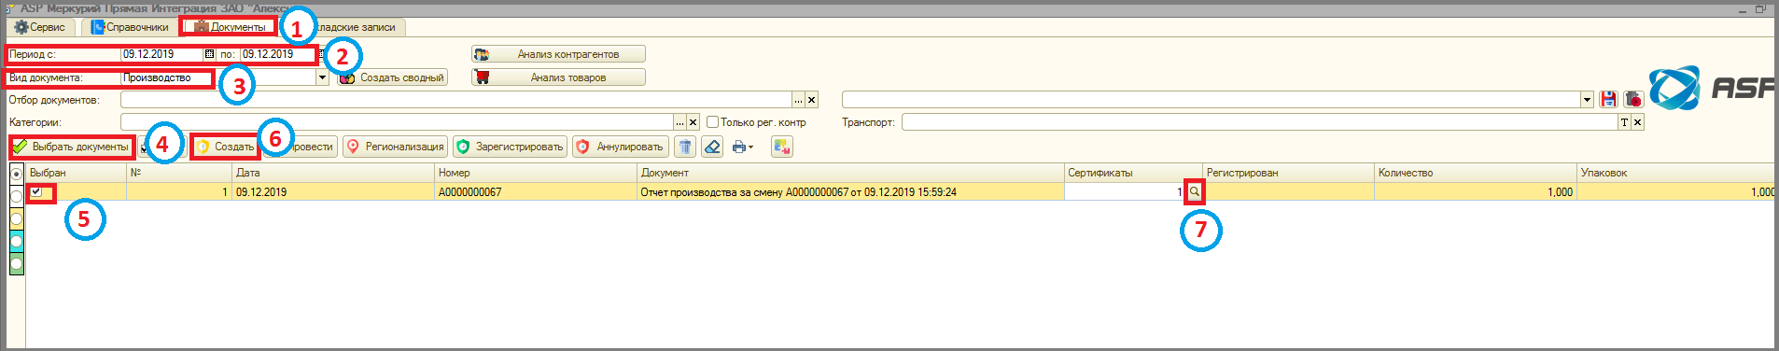Expand the Вид документа dropdown
Screen dimensions: 1779x351
323,77
